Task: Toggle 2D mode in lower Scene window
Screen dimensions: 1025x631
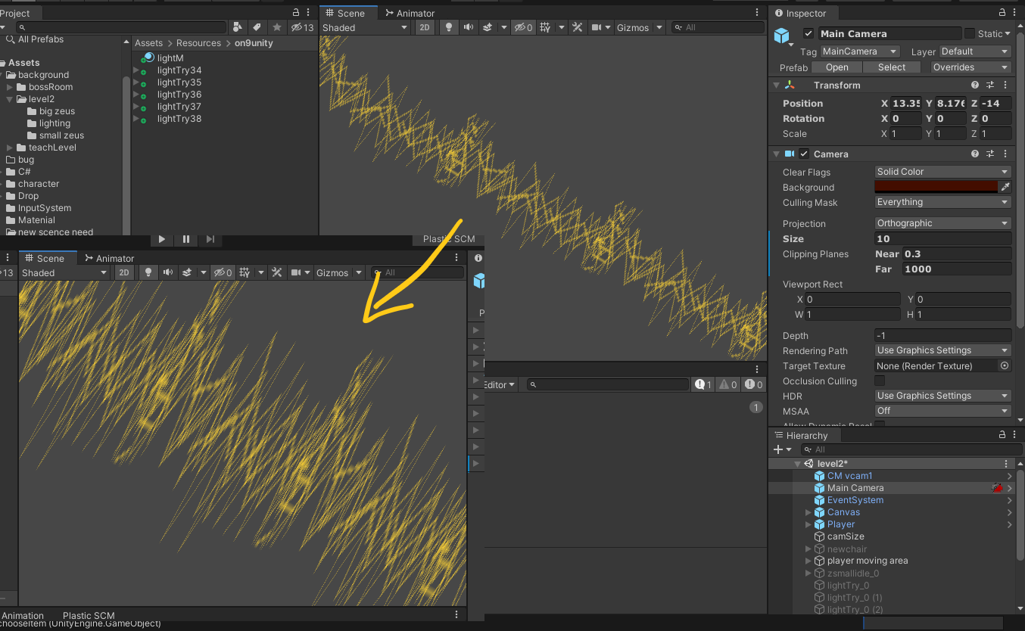Action: [x=124, y=272]
